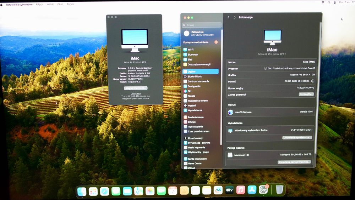The width and height of the screenshot is (355, 200).
Task: Open the Widok menu
Action: point(50,4)
